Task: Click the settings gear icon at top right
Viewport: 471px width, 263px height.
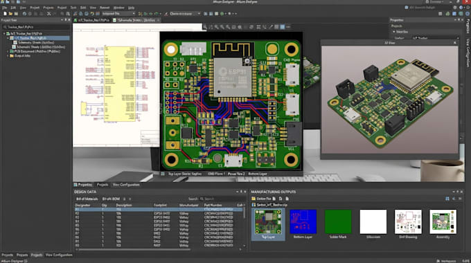Action: pos(455,8)
